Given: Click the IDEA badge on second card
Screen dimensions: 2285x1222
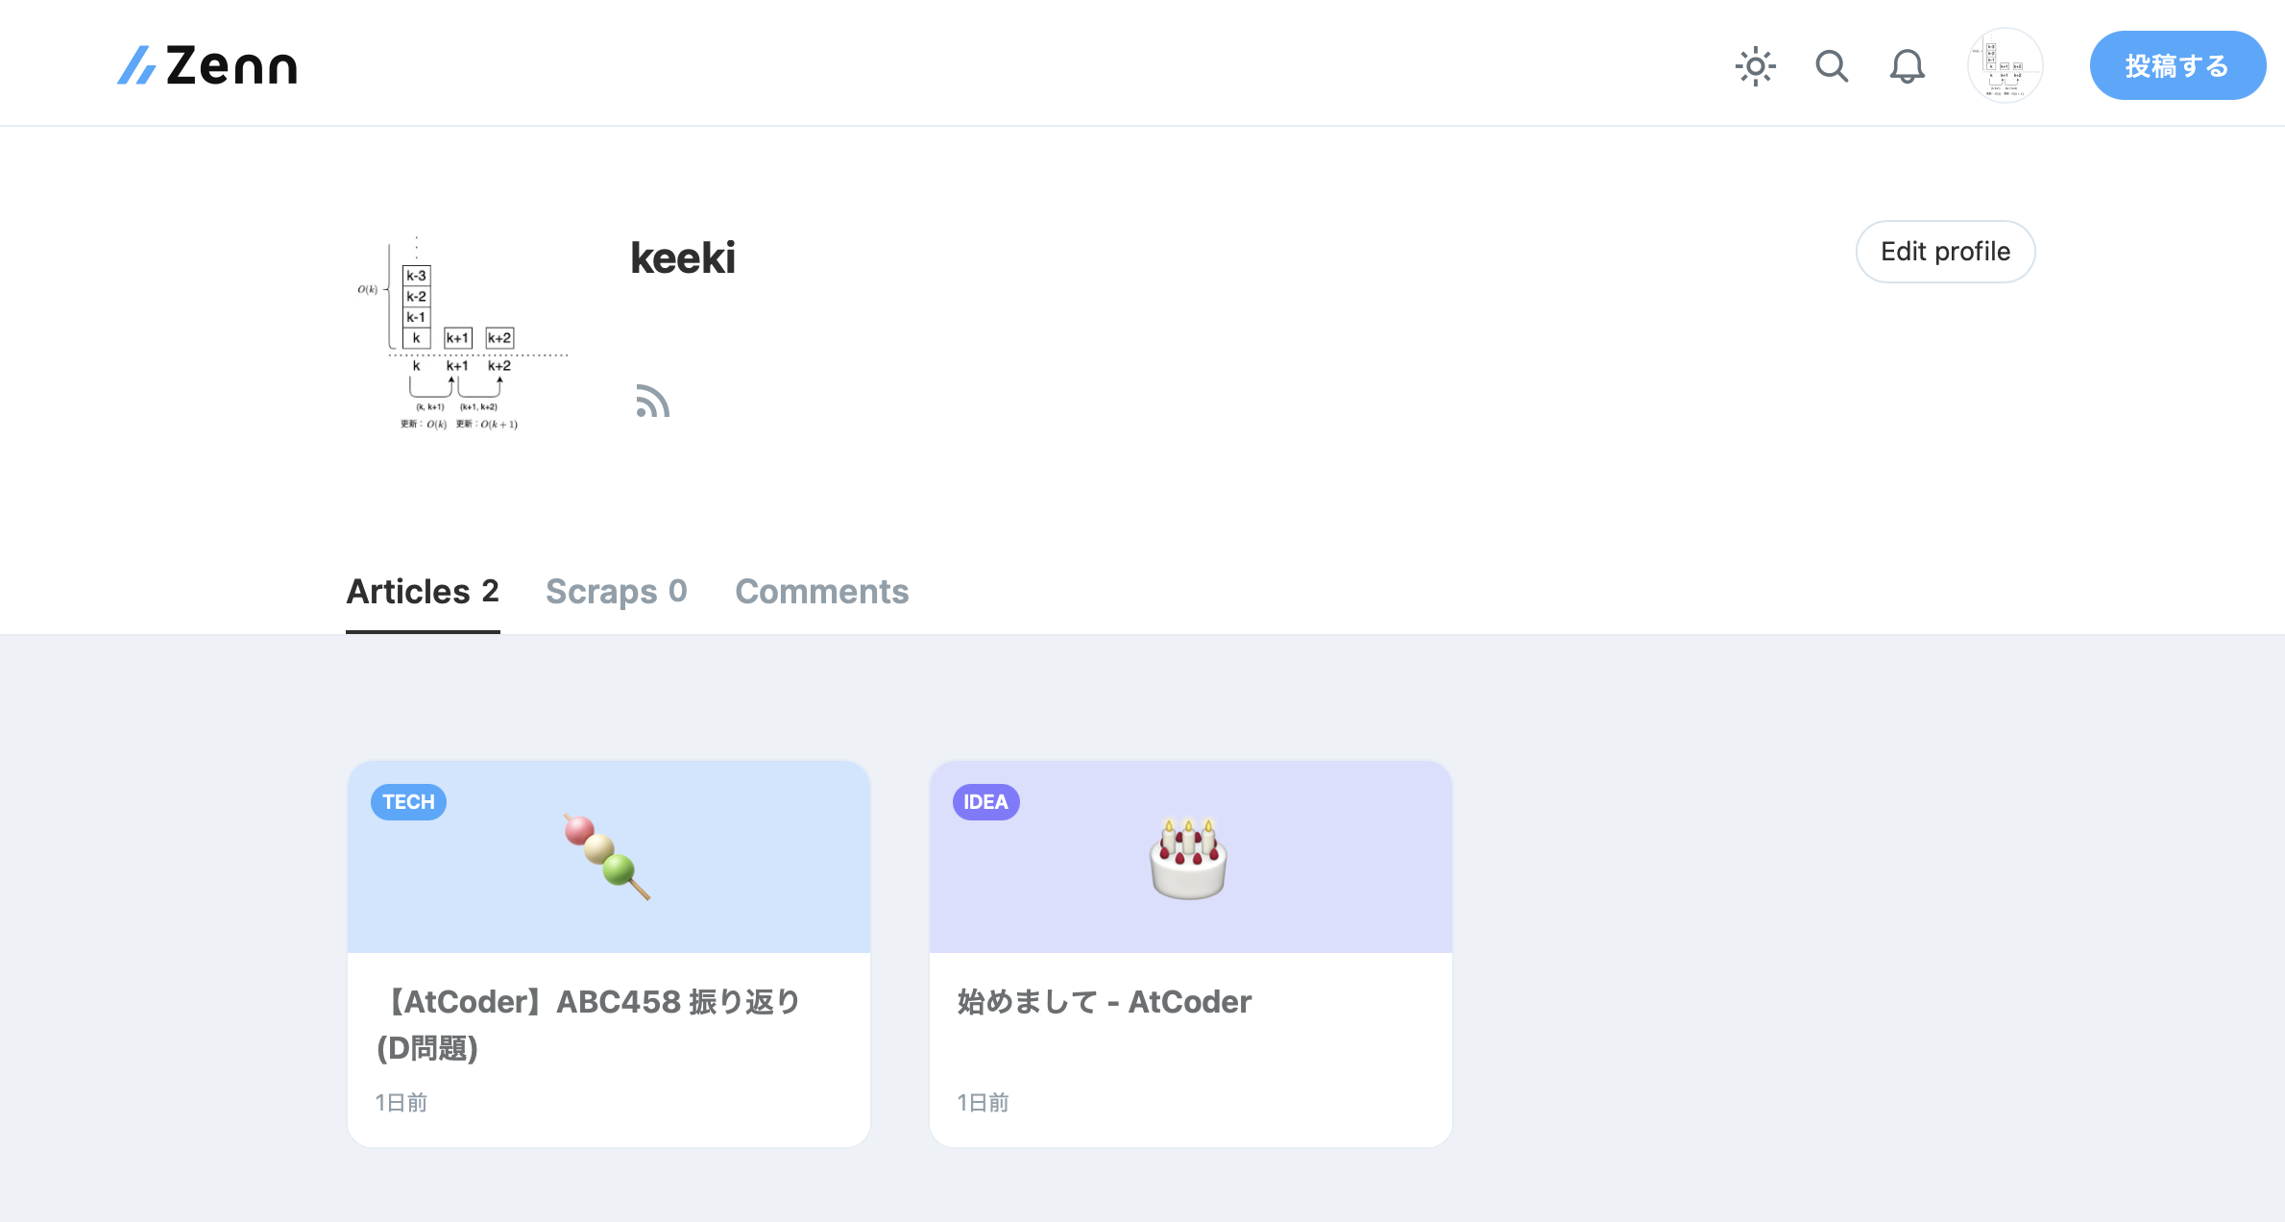Looking at the screenshot, I should 986,802.
